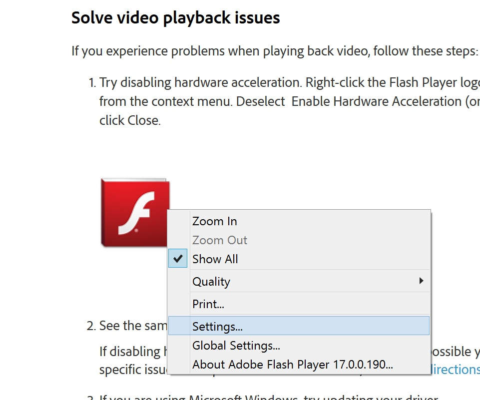Open Settings... from the context menu

(217, 327)
